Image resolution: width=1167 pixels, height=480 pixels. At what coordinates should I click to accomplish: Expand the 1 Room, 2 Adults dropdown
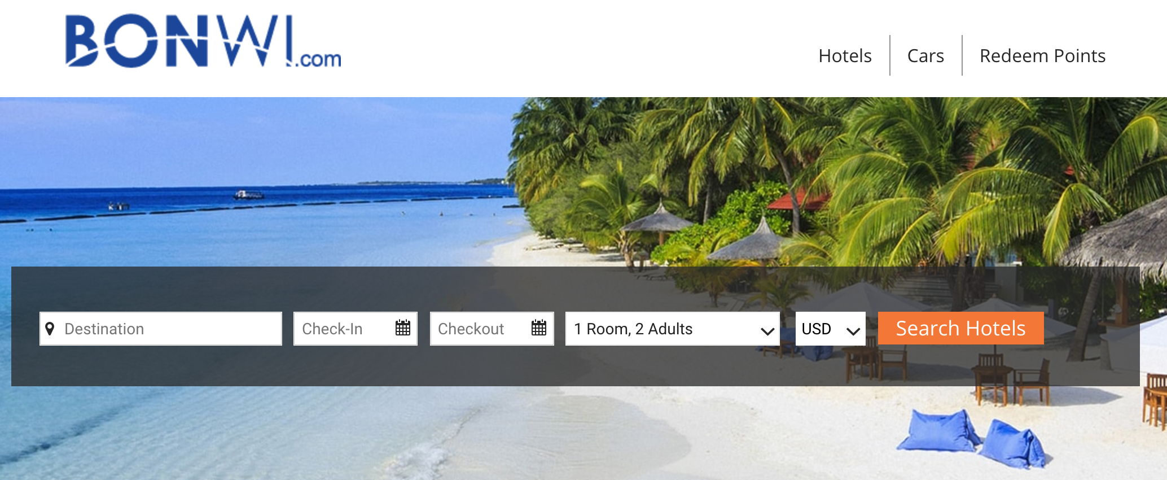673,329
